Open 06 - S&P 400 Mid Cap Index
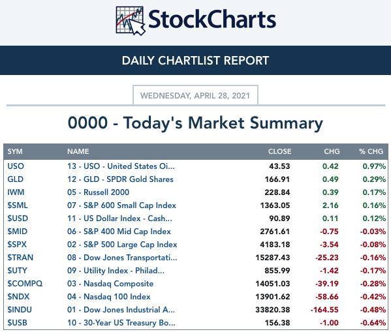391x332 pixels. pos(119,232)
